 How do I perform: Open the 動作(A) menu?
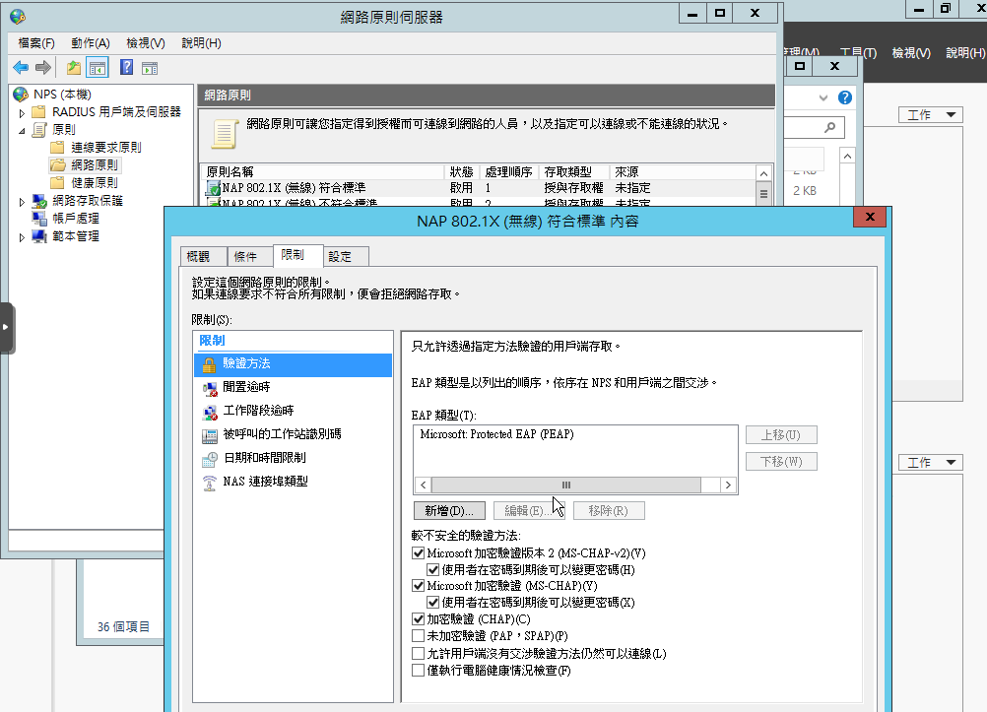click(x=90, y=42)
